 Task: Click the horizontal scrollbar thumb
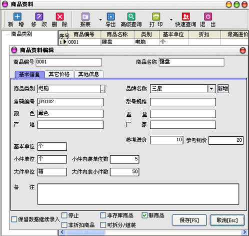[85, 232]
